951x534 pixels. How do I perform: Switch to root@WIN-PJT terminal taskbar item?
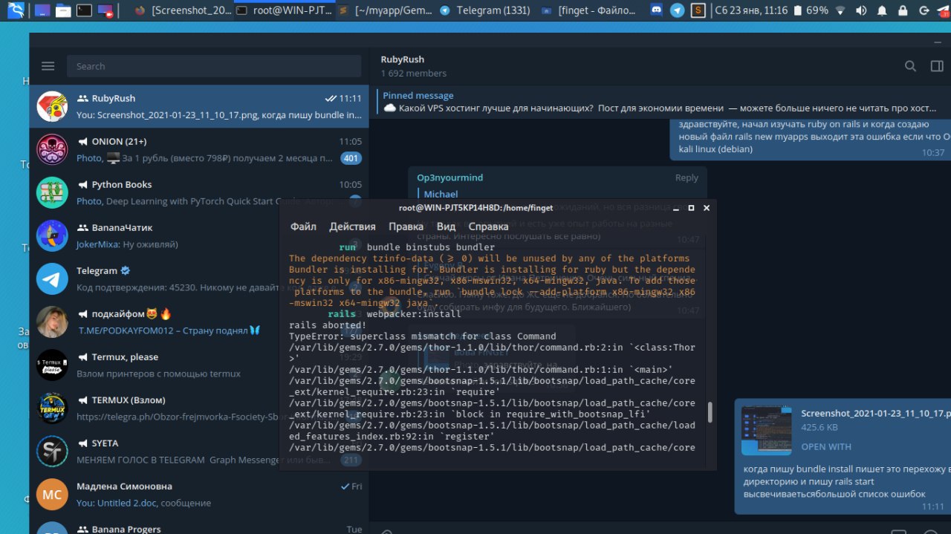tap(283, 10)
